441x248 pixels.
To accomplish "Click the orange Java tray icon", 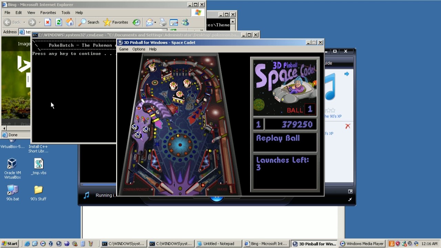I will pyautogui.click(x=391, y=244).
